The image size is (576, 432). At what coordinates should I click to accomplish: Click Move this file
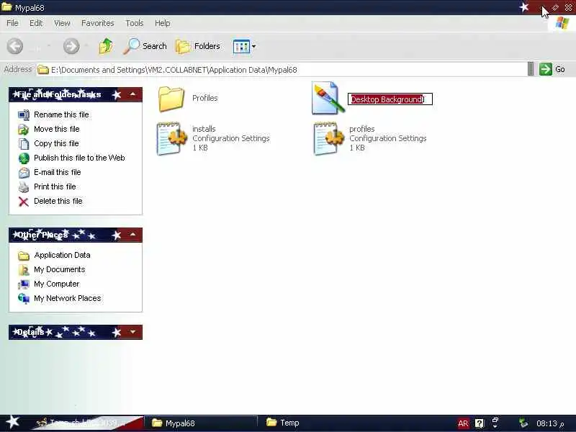(57, 129)
